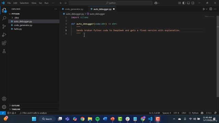This screenshot has width=219, height=123.
Task: Open the Run menu
Action: click(47, 3)
